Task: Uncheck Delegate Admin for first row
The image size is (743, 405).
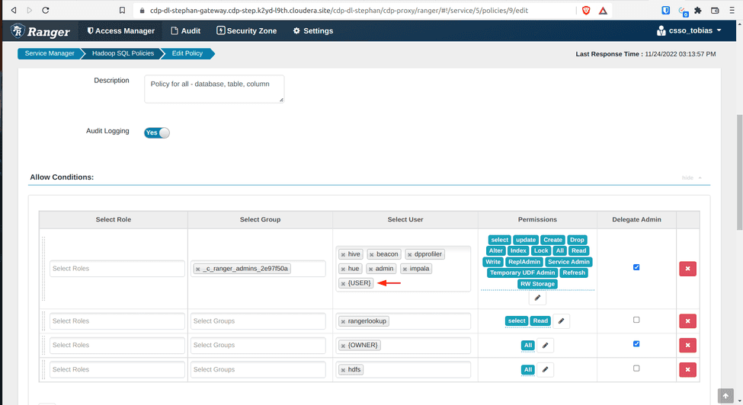Action: [x=636, y=267]
